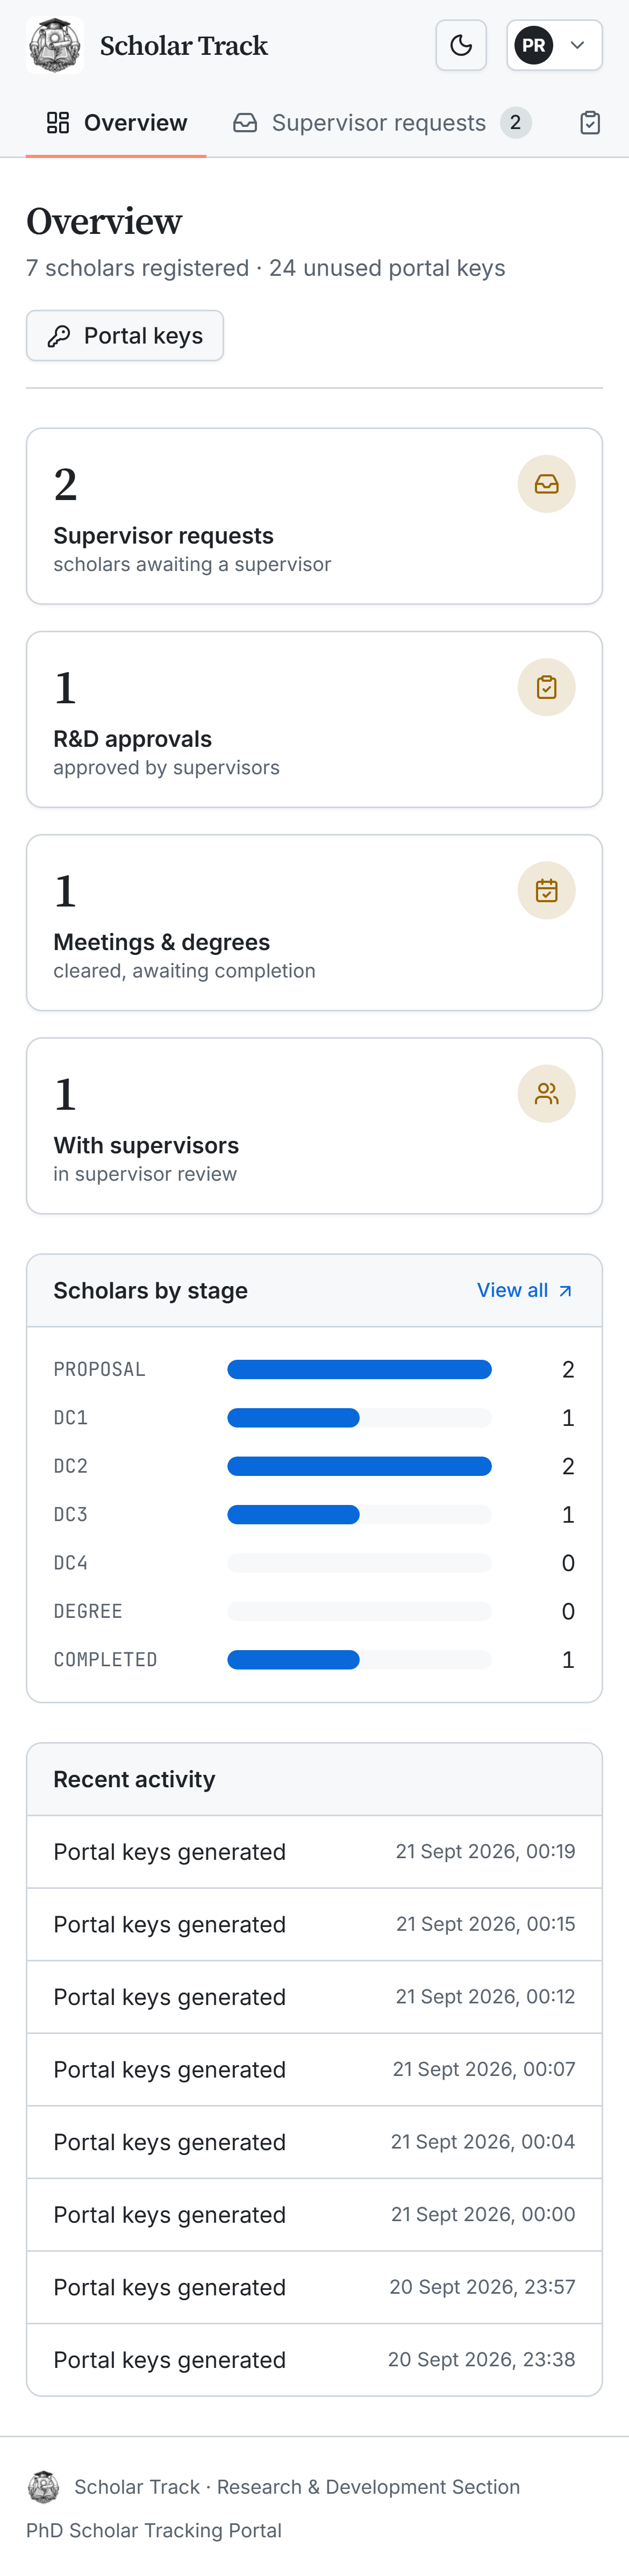Toggle dark mode with moon icon
The width and height of the screenshot is (629, 2576).
pos(461,45)
